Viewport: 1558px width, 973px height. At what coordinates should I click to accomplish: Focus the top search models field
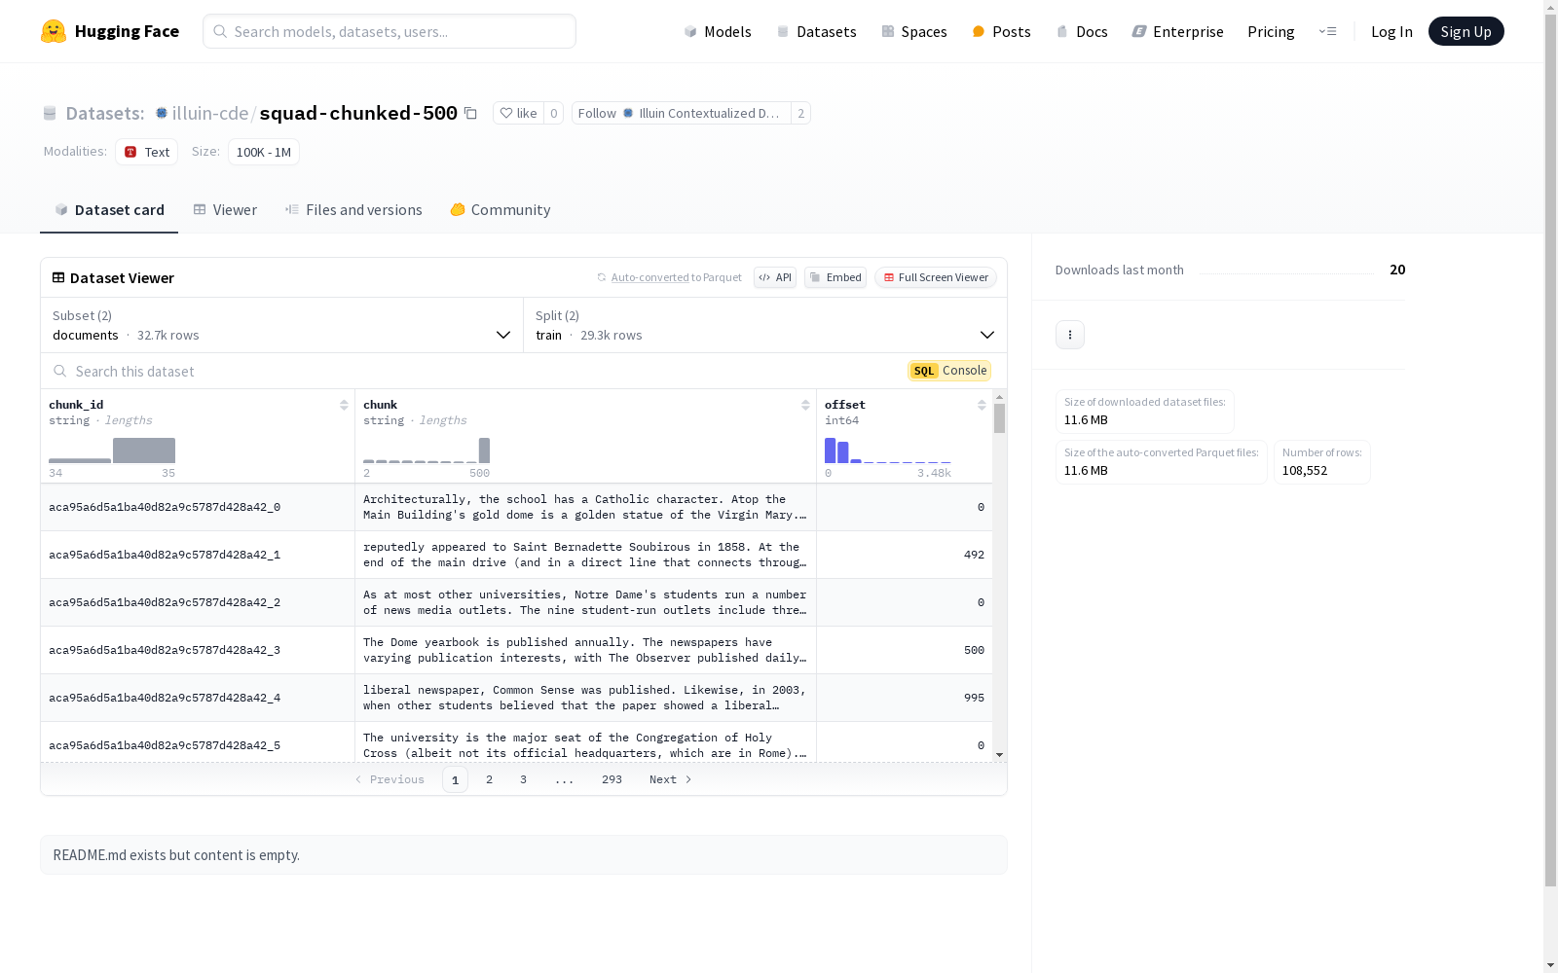389,31
